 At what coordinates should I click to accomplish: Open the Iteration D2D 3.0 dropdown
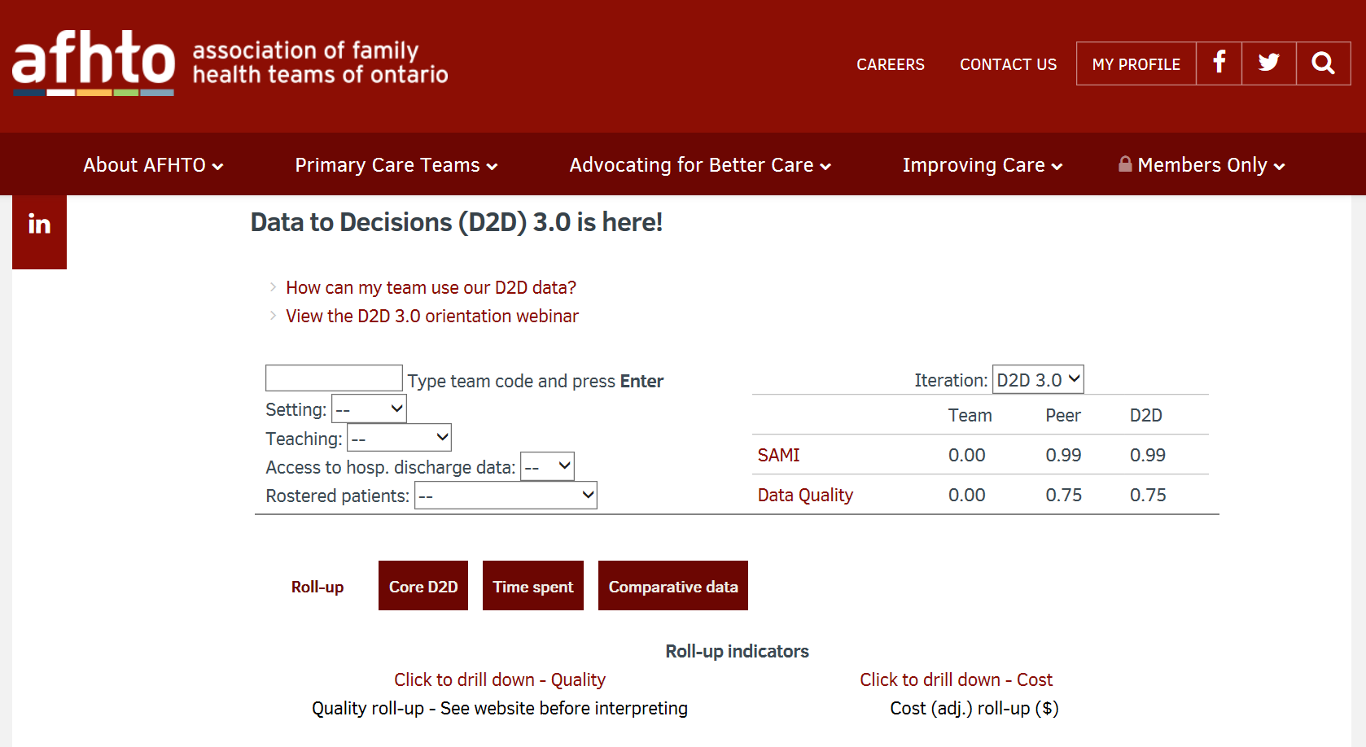(1038, 380)
